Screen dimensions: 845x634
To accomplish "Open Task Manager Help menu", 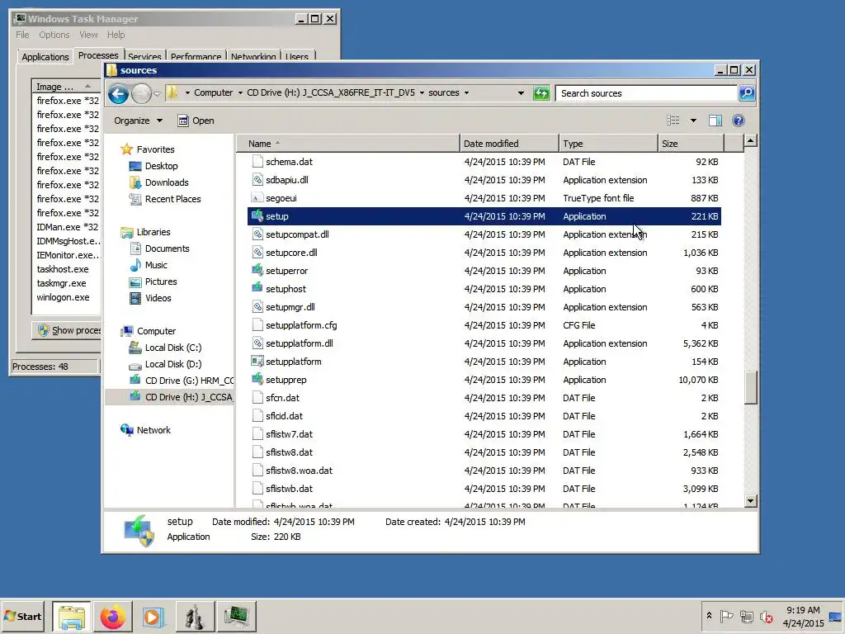I will point(116,35).
